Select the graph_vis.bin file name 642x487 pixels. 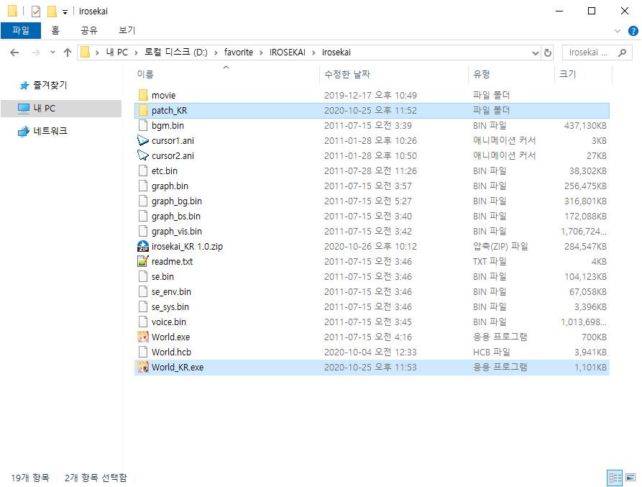176,232
